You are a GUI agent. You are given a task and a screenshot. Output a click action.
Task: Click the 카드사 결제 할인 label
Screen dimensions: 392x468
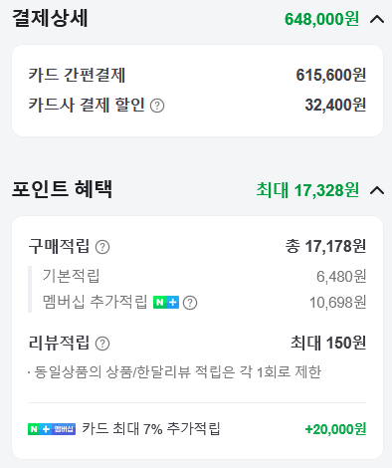[x=87, y=106]
